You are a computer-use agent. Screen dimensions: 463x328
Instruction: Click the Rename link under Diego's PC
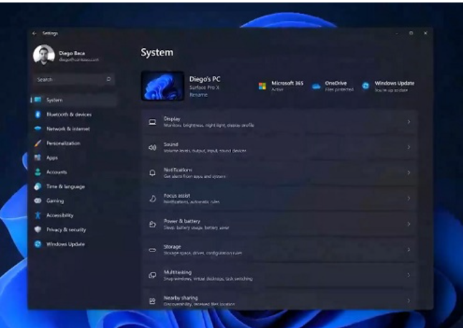(x=198, y=95)
